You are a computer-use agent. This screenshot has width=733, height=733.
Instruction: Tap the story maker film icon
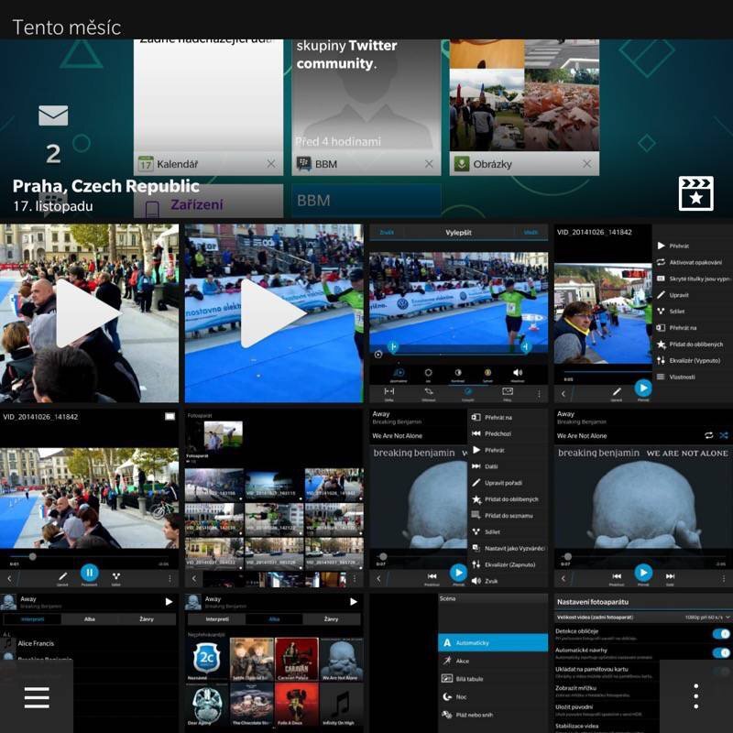[695, 194]
